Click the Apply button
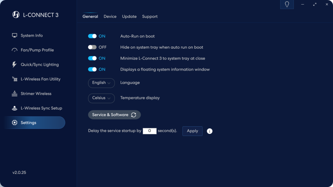Screen dimensions: 333x187 [192, 131]
